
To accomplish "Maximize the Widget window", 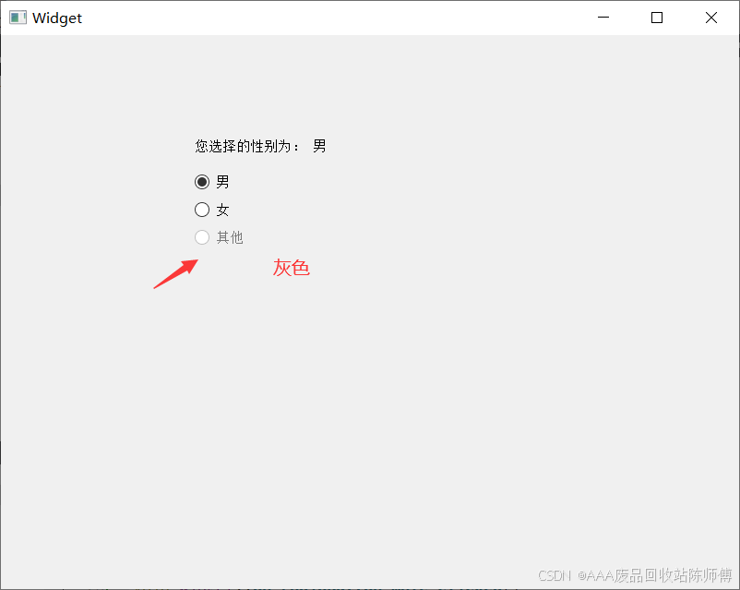I will click(657, 18).
